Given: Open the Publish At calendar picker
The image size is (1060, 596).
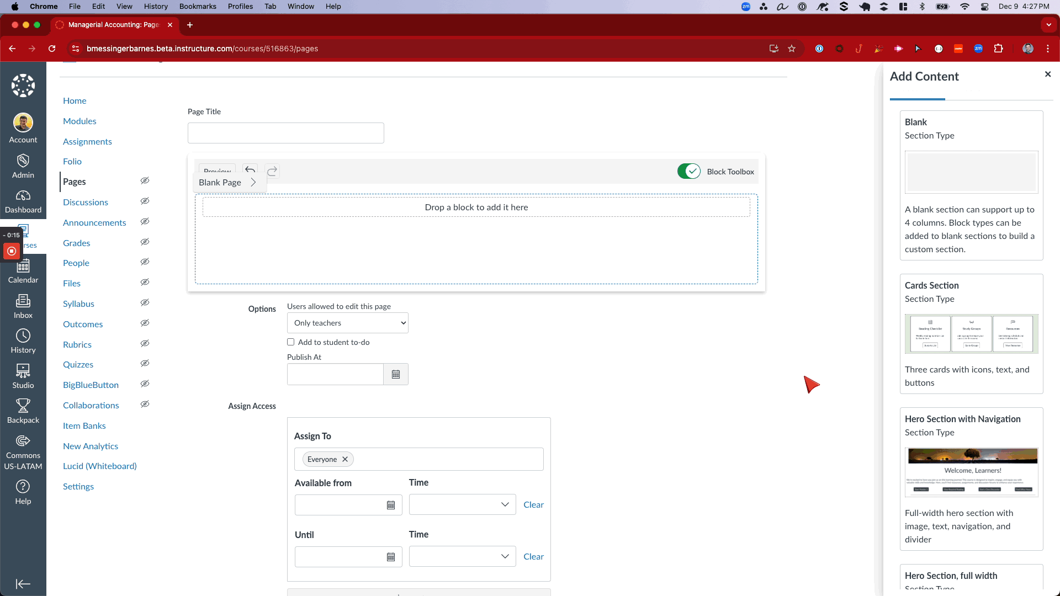Looking at the screenshot, I should pyautogui.click(x=395, y=374).
